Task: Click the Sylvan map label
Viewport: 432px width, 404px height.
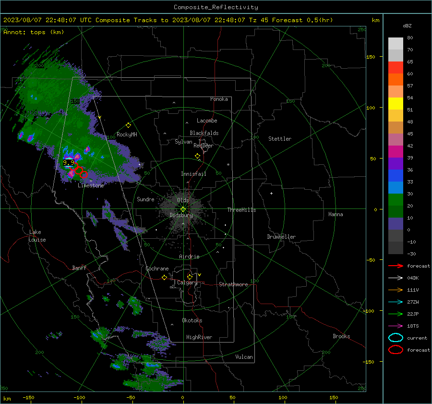Action: coord(183,142)
